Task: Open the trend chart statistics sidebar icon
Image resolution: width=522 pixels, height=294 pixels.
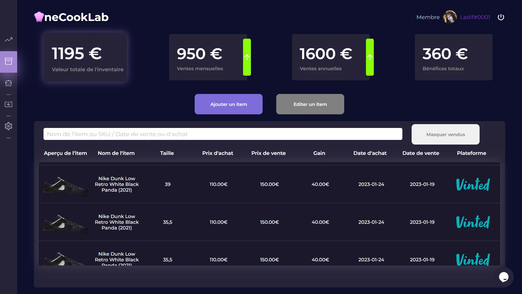Action: (x=8, y=40)
